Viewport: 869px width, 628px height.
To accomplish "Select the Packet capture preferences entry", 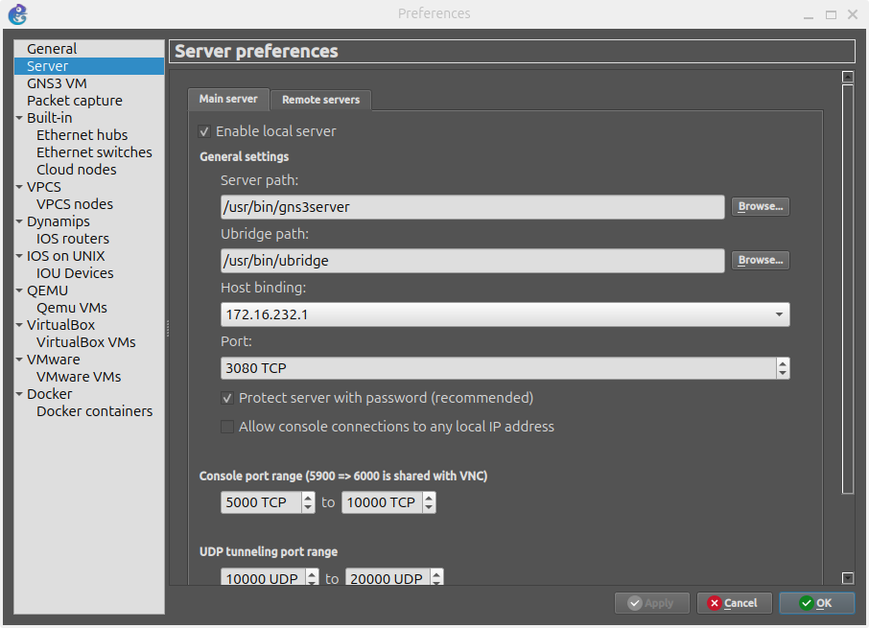I will pyautogui.click(x=74, y=100).
